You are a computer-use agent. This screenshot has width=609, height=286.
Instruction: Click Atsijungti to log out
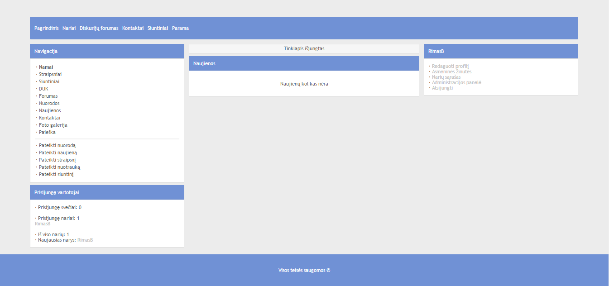click(x=442, y=88)
